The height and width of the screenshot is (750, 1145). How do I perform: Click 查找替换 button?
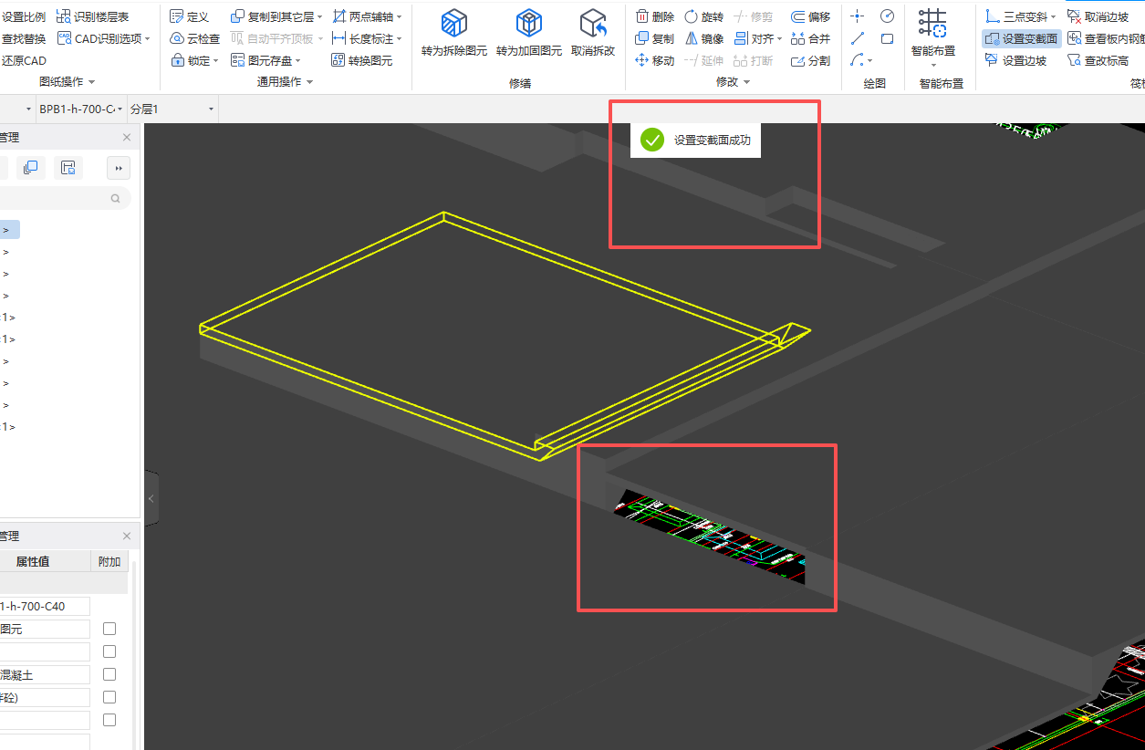23,38
